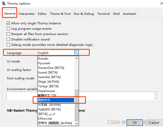Viewport: 163px width, 127px height.
Task: Select Русский from the language list
Action: pos(56,63)
